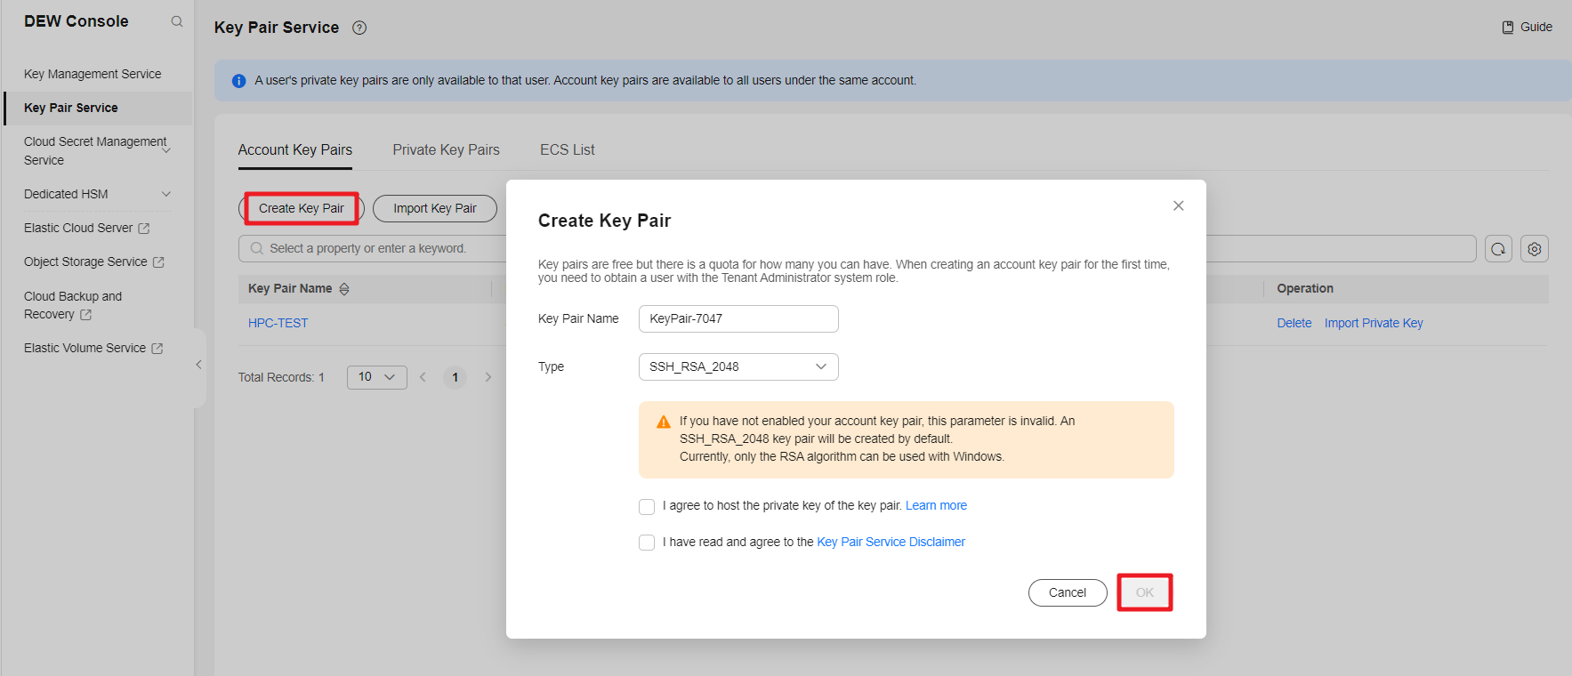Click the DEW Console search icon
The height and width of the screenshot is (676, 1572).
tap(177, 21)
